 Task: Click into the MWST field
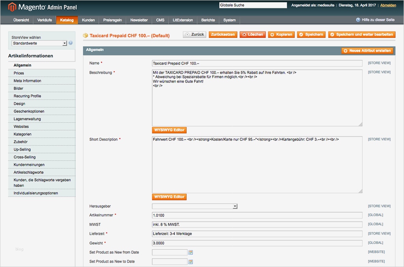257,224
